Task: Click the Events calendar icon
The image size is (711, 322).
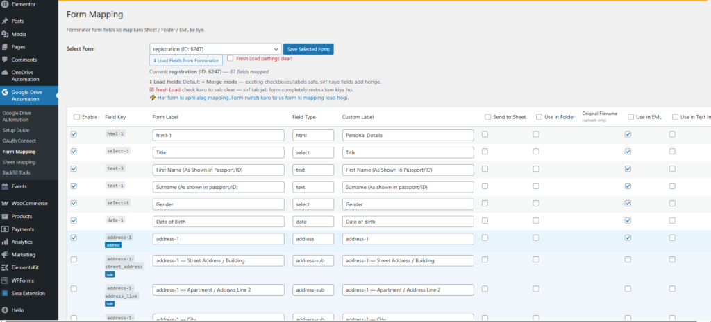Action: click(5, 186)
